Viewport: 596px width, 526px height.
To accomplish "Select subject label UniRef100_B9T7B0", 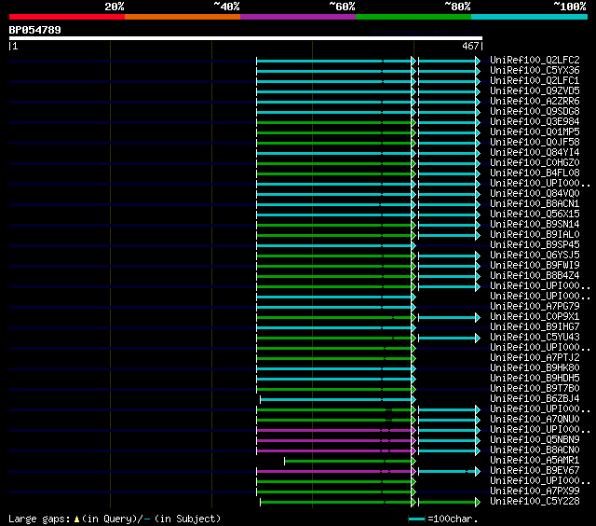I will pos(535,389).
